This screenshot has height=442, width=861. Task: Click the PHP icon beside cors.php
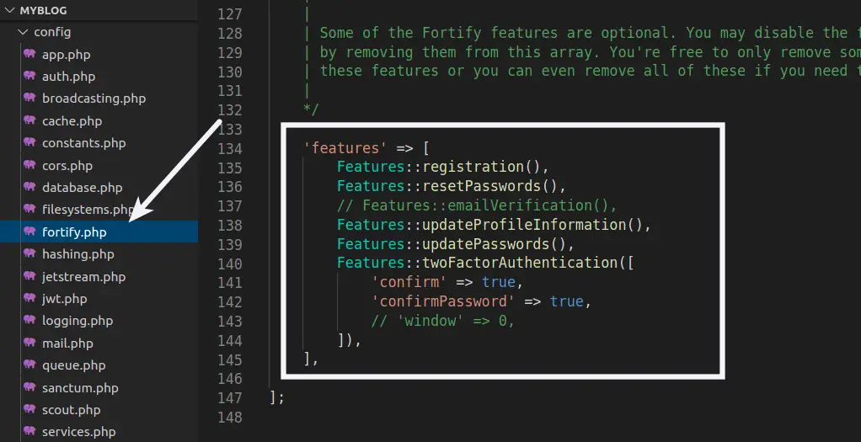(x=29, y=165)
